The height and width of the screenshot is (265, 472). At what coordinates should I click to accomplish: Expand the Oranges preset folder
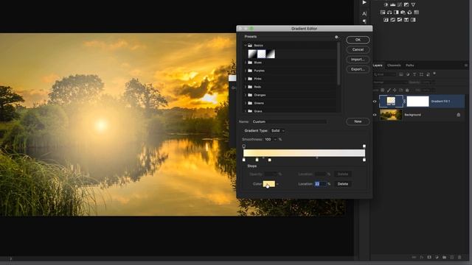coord(246,95)
